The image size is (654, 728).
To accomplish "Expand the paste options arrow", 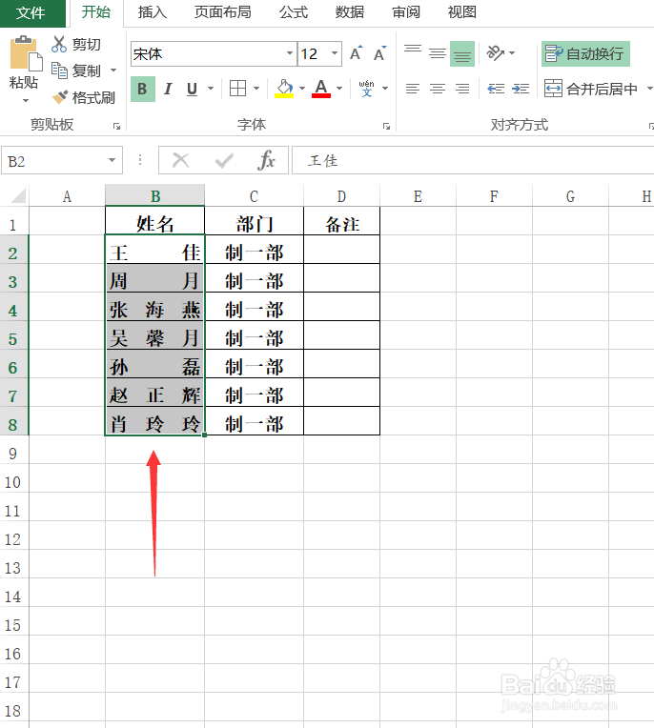I will [26, 100].
